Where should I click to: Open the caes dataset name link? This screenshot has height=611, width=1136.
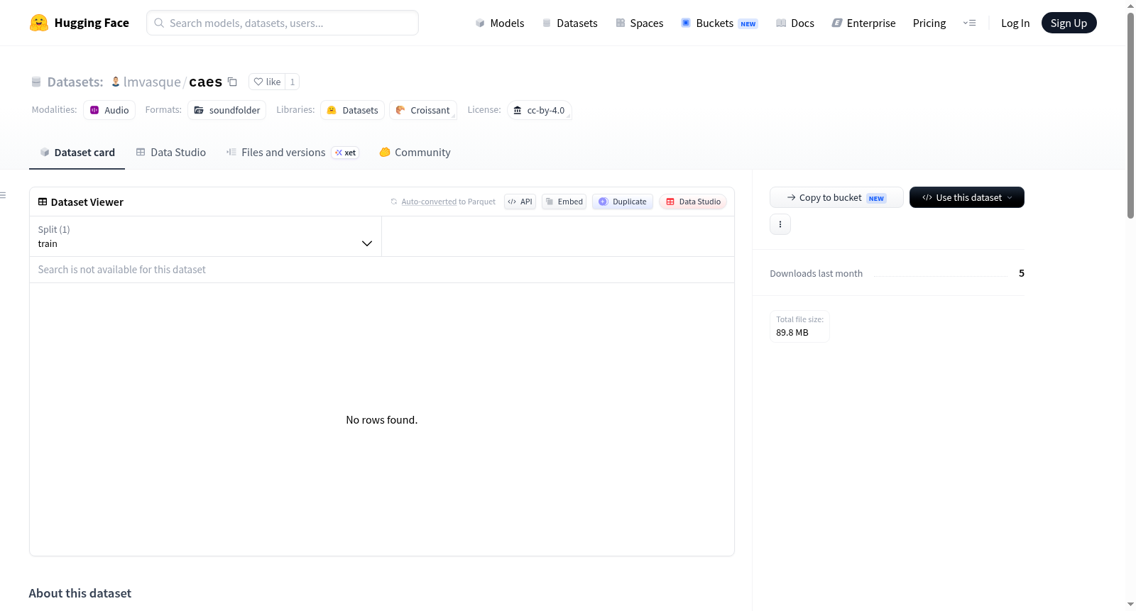tap(205, 82)
